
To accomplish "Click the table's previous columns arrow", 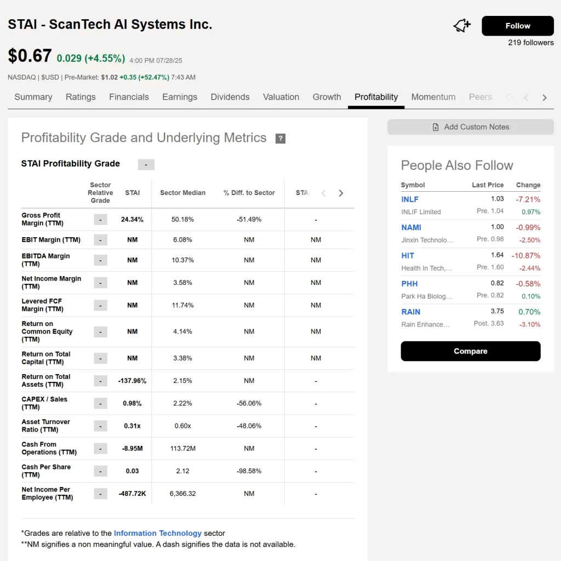I will point(323,193).
